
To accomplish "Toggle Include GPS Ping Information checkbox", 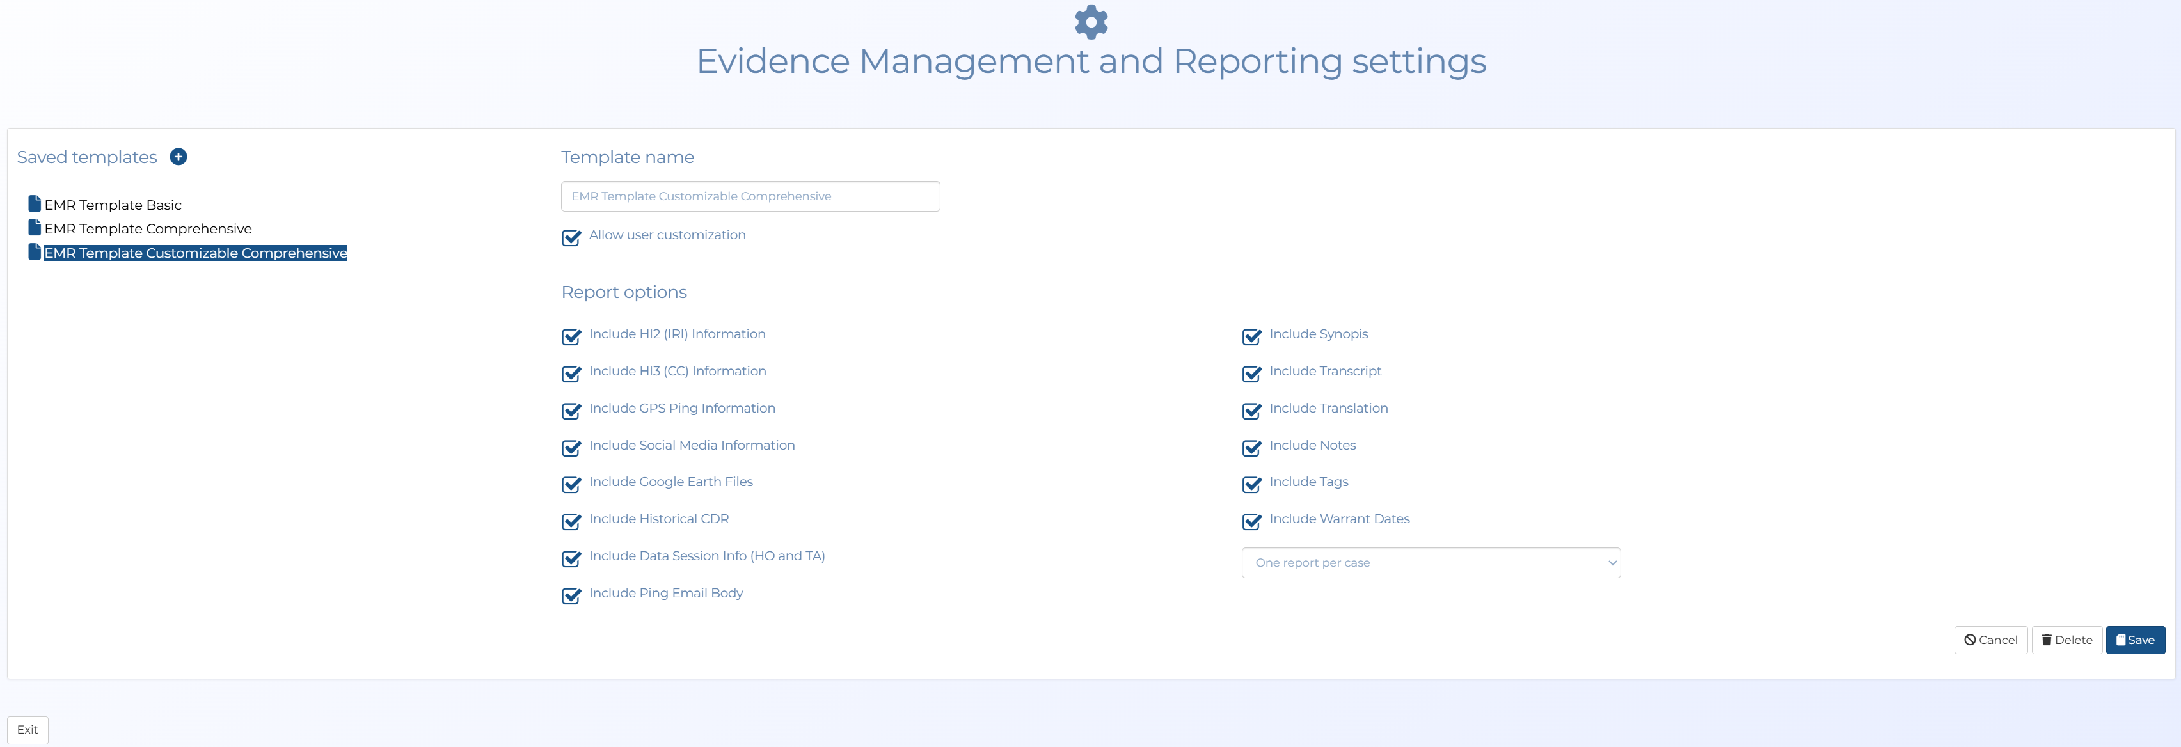I will pos(571,411).
